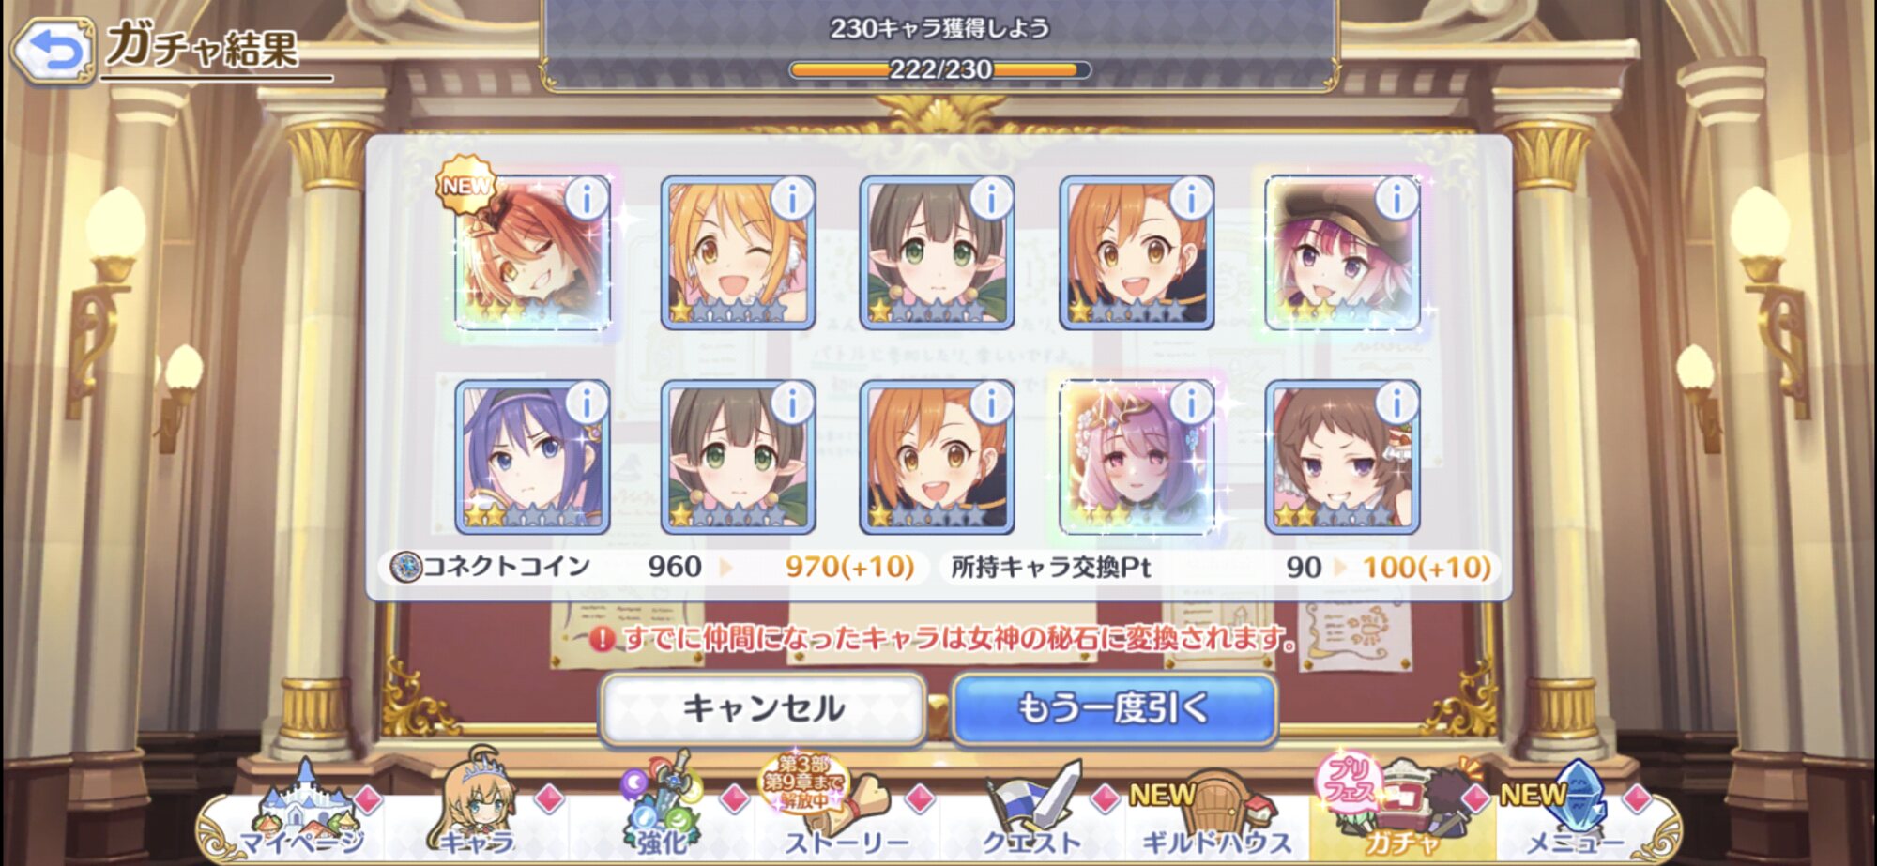This screenshot has width=1877, height=866.
Task: Open info on the bottom-right brown-haired character
Action: coord(1396,403)
